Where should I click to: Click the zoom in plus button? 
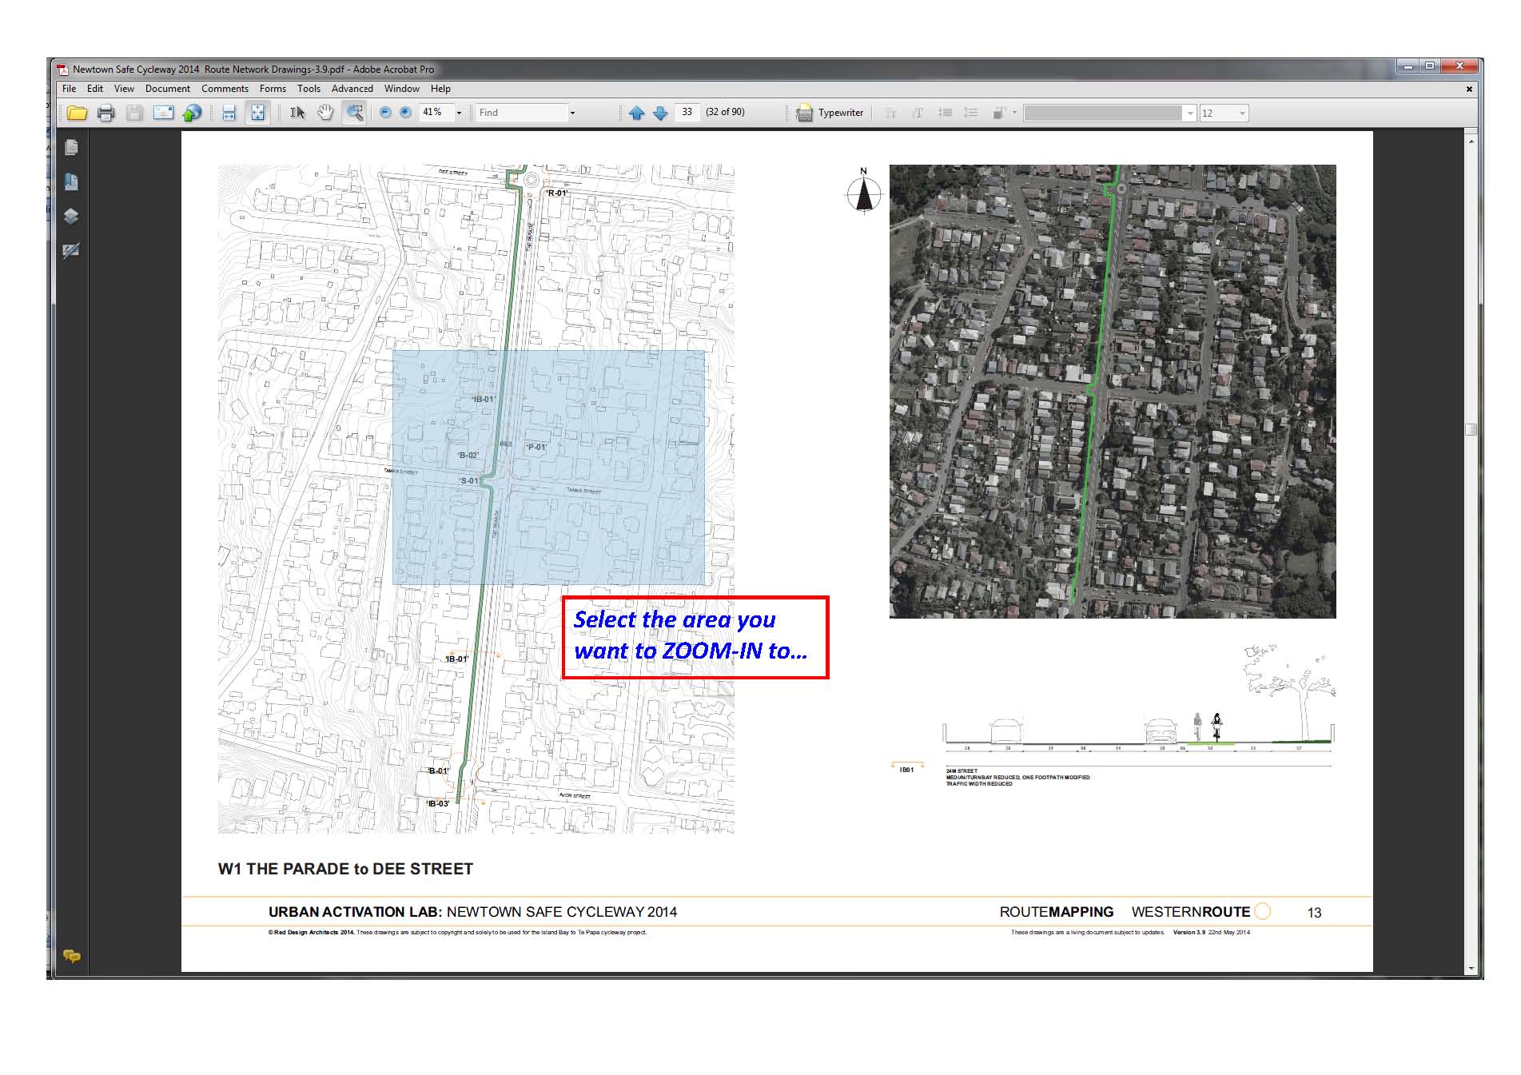(x=405, y=113)
